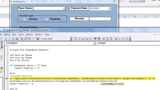Viewport: 160px width, 90px height.
Task: Place cursor at end of 'blah=application' line
Action: (x=116, y=81)
